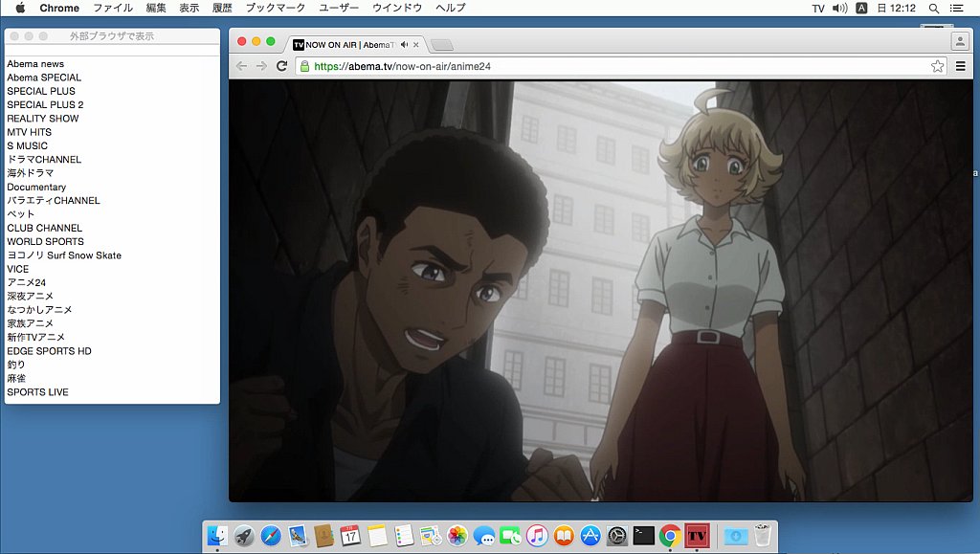The width and height of the screenshot is (980, 554).
Task: Open Chrome hamburger settings menu
Action: (x=961, y=66)
